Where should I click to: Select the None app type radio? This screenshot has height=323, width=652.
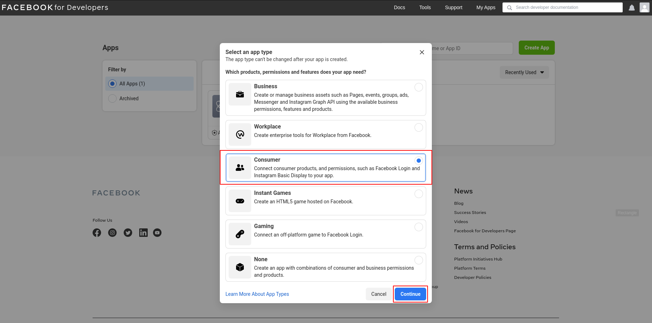(418, 260)
